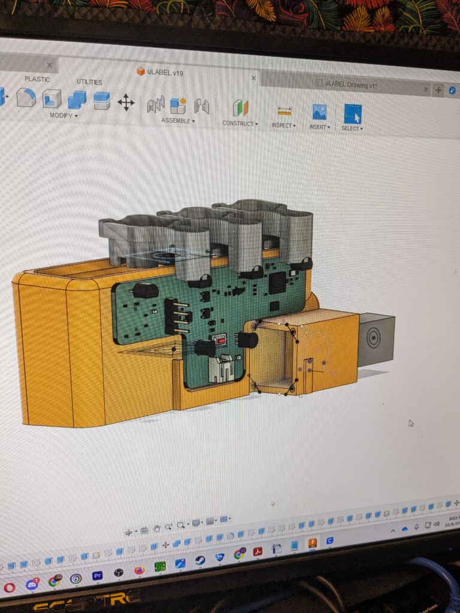
Task: Open a new design tab with plus button
Action: click(x=438, y=90)
